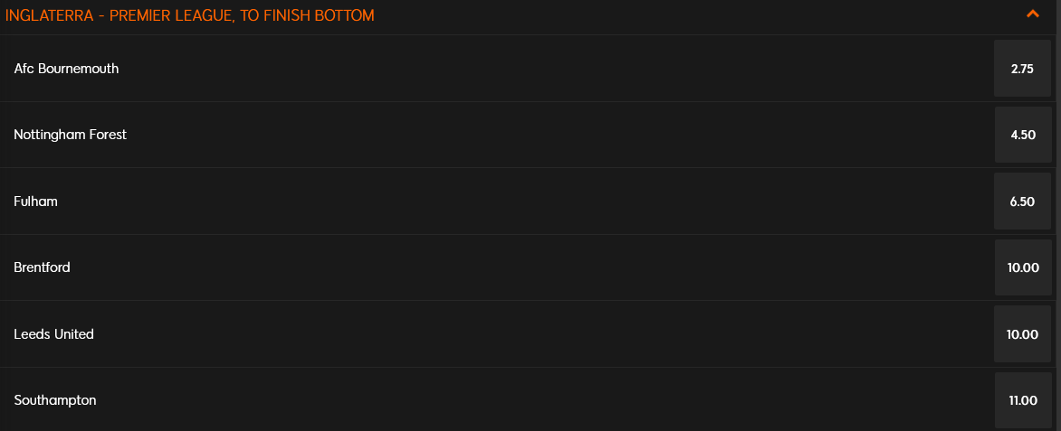Screen dimensions: 1061x431
Task: Tap the 6.50 price box
Action: (1022, 201)
